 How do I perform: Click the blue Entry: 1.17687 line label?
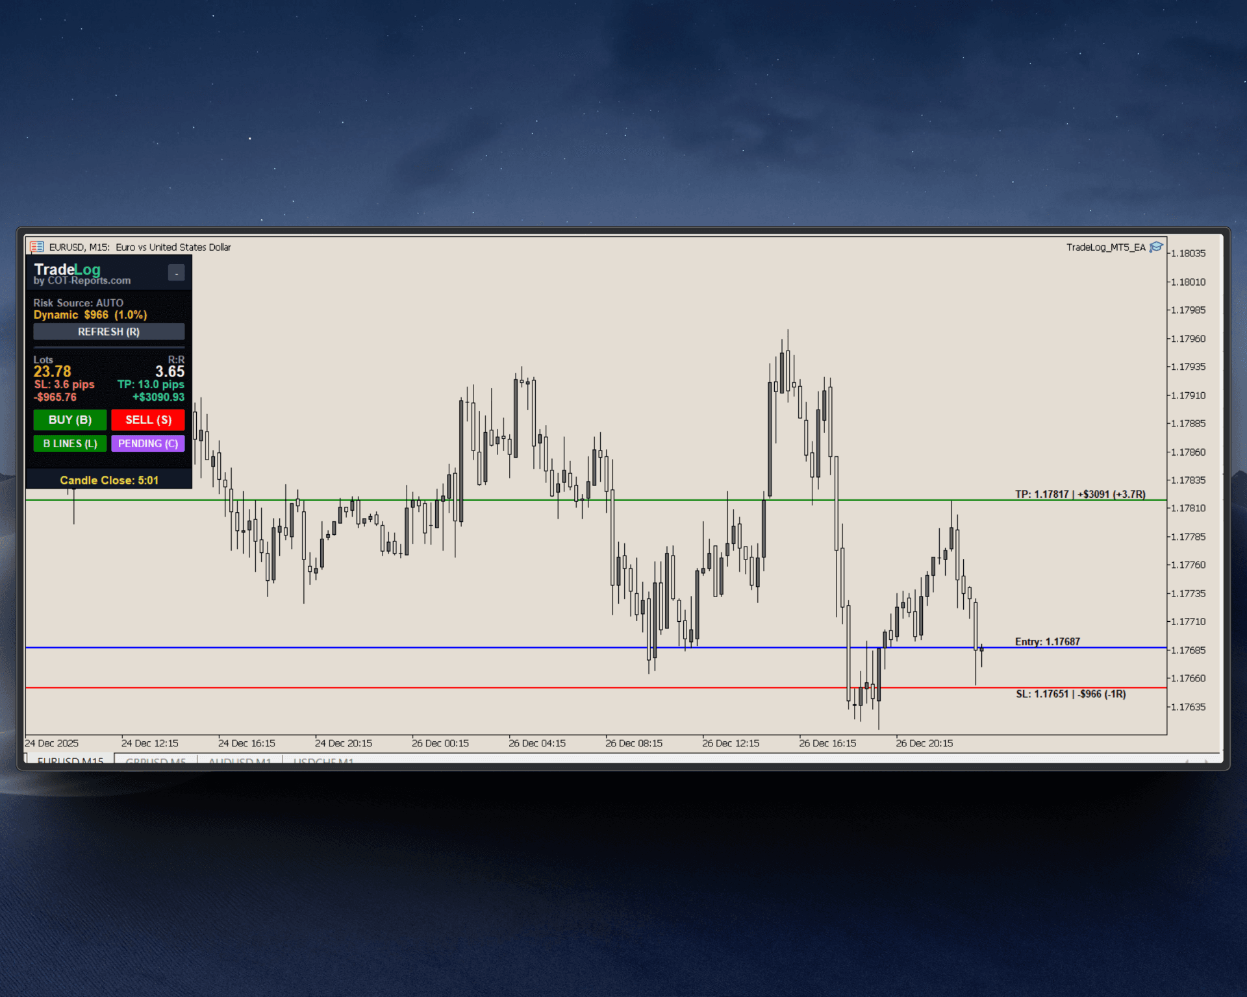tap(1048, 641)
